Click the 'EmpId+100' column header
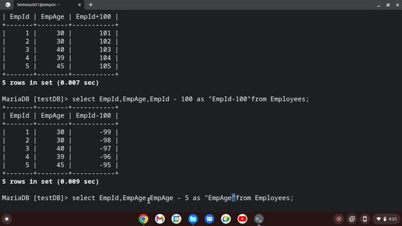This screenshot has width=402, height=226. tap(94, 17)
